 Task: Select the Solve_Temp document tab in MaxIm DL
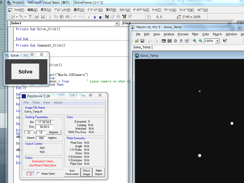click(142, 47)
